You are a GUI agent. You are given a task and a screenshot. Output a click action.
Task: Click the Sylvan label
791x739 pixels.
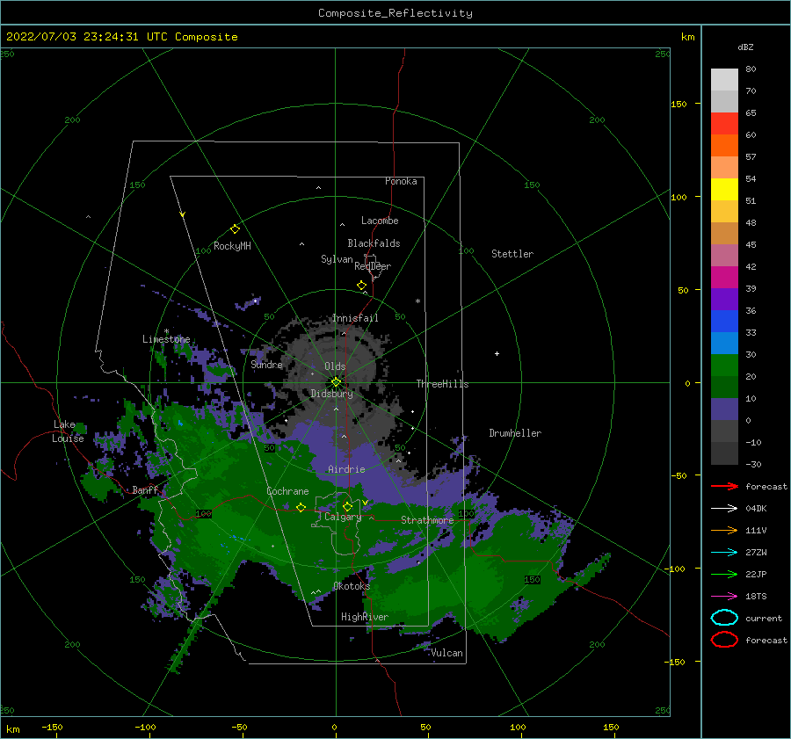(x=337, y=259)
